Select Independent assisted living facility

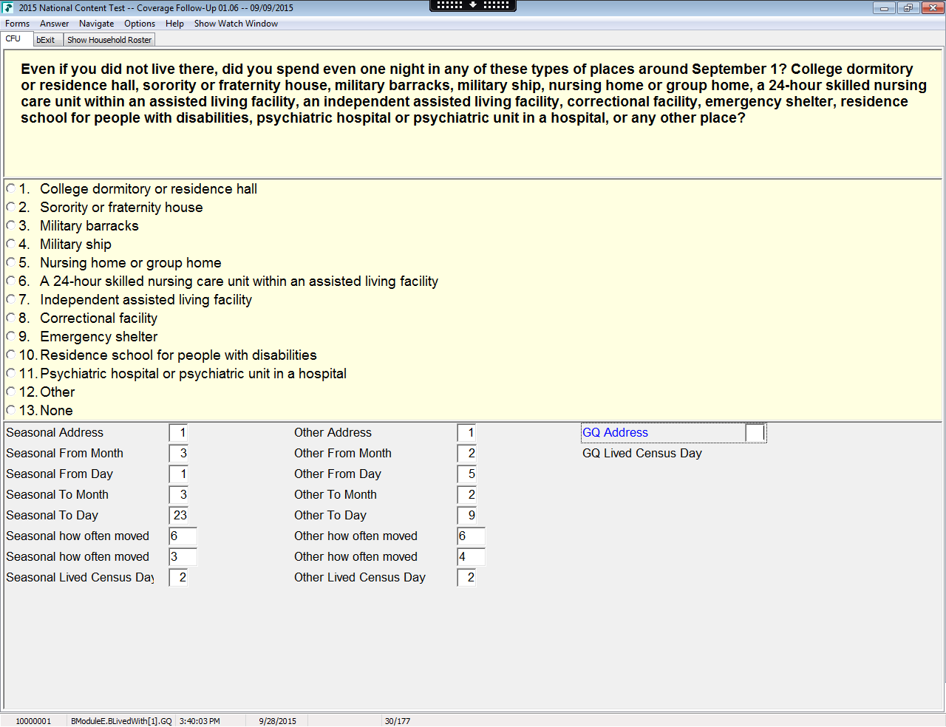coord(11,300)
